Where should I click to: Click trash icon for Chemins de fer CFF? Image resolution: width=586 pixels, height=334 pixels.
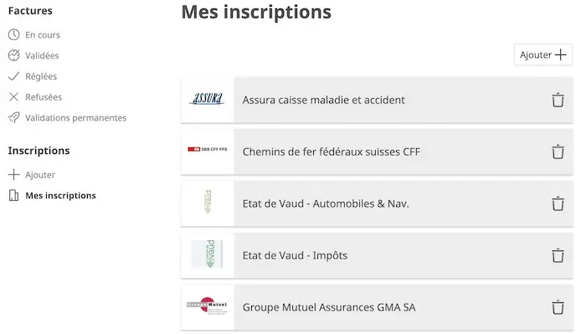558,152
